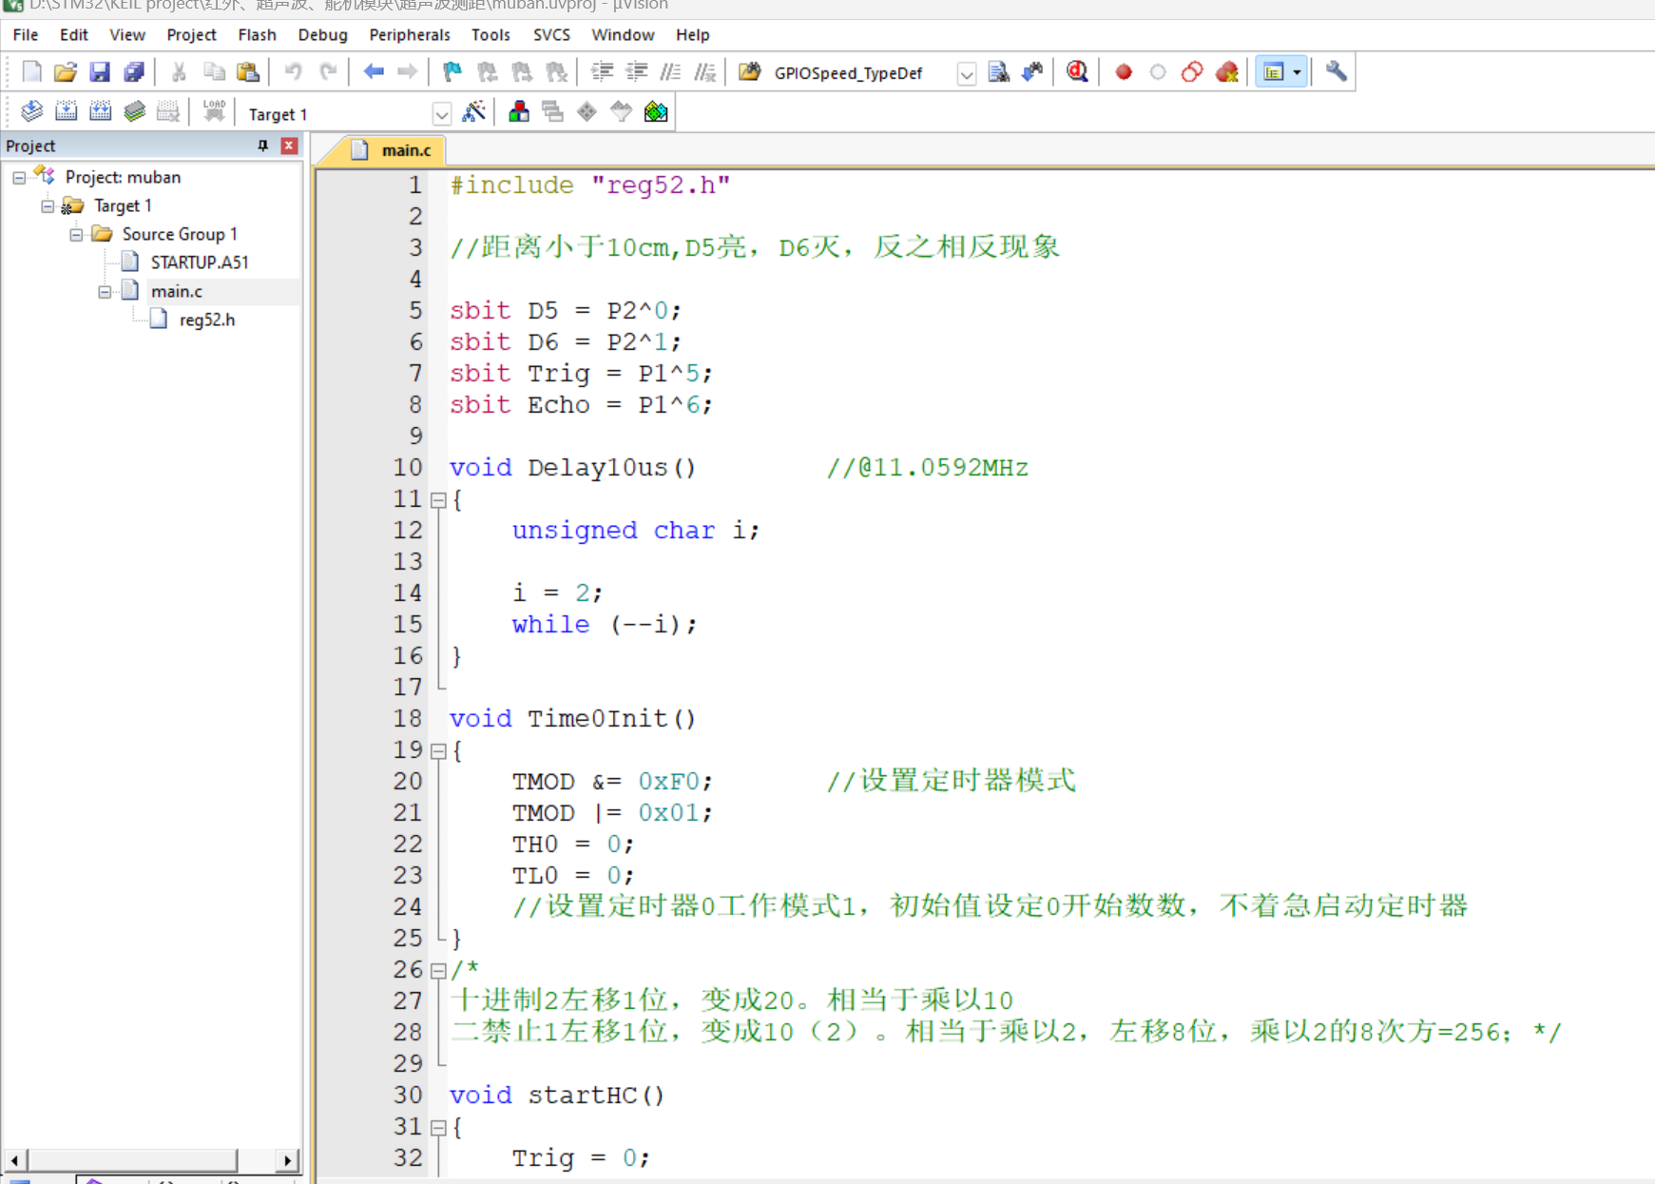
Task: Save all files with the multi-disk icon
Action: pyautogui.click(x=134, y=72)
